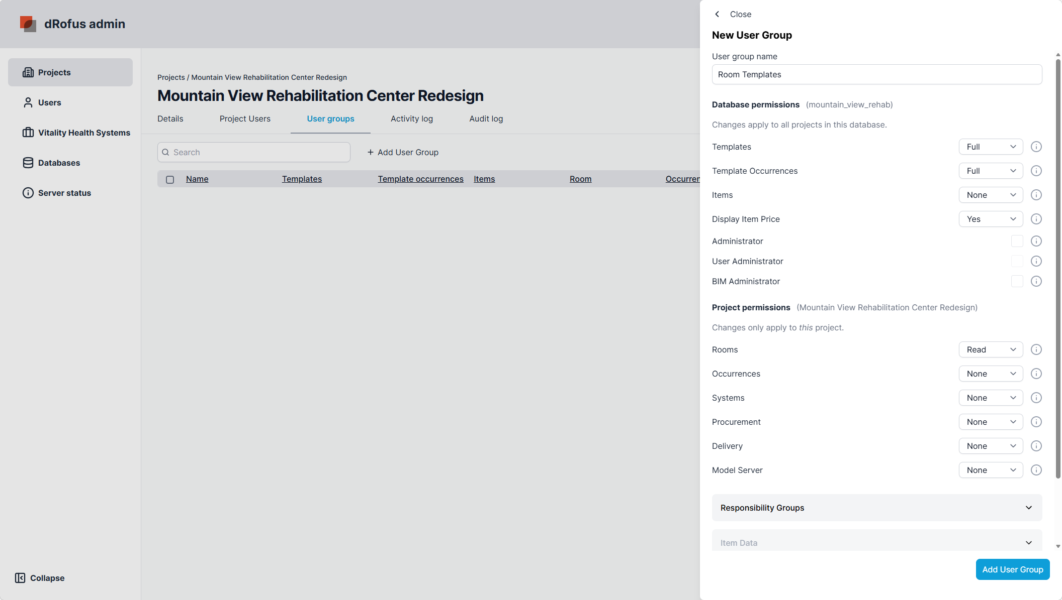This screenshot has height=600, width=1062.
Task: Show info icon for User Administrator
Action: (1036, 261)
